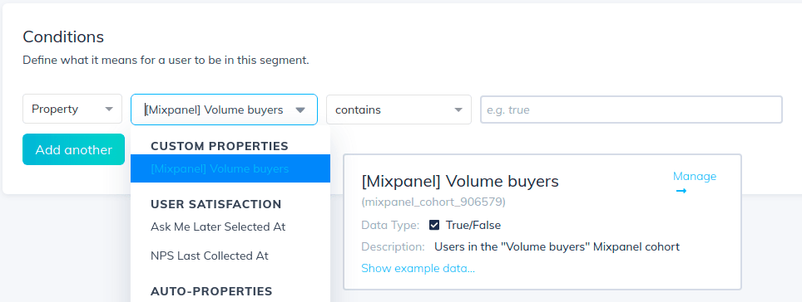This screenshot has width=802, height=302.
Task: Click the caret arrow on Property selector
Action: [x=108, y=110]
